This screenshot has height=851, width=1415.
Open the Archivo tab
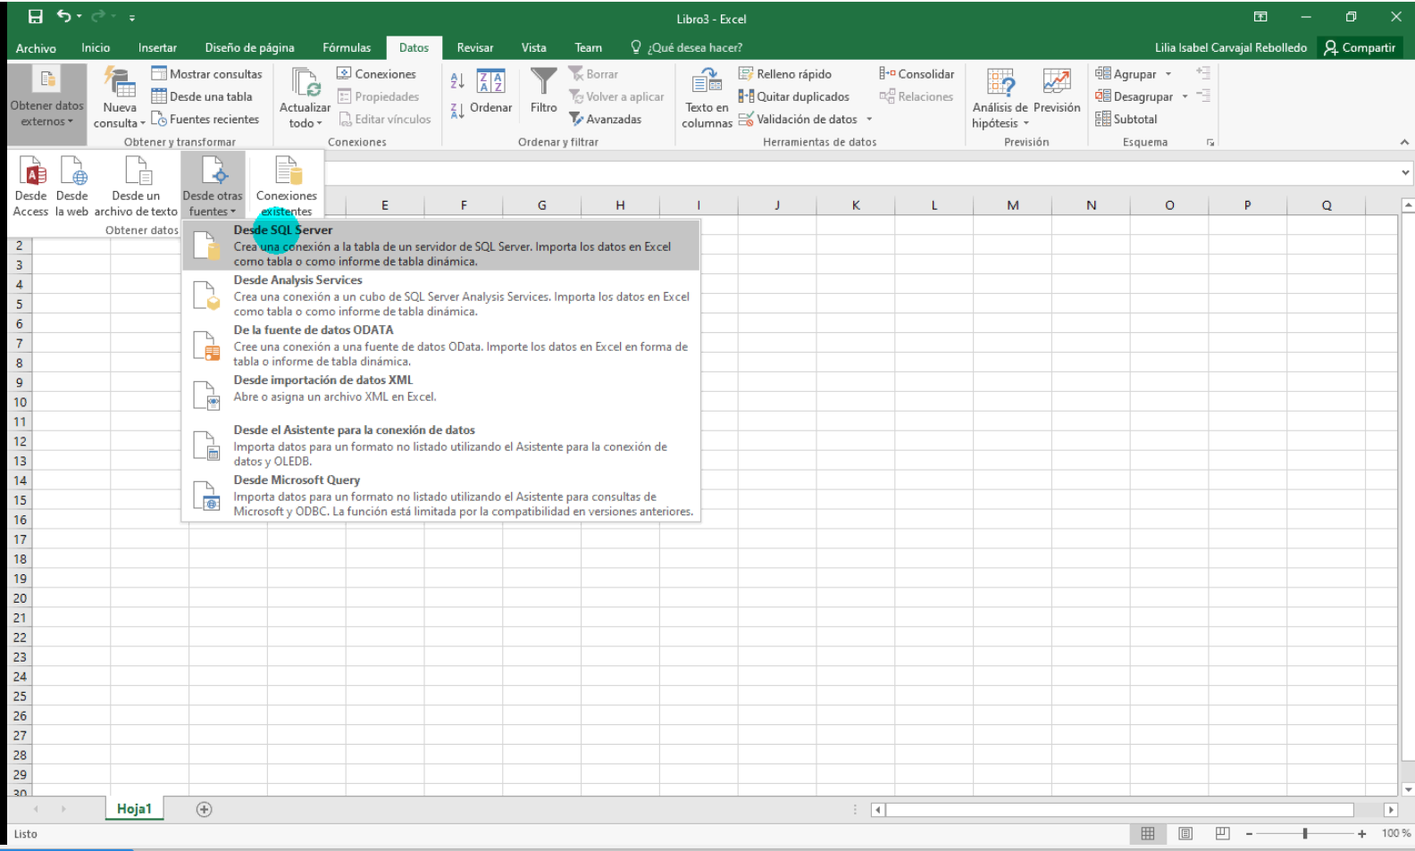[36, 48]
